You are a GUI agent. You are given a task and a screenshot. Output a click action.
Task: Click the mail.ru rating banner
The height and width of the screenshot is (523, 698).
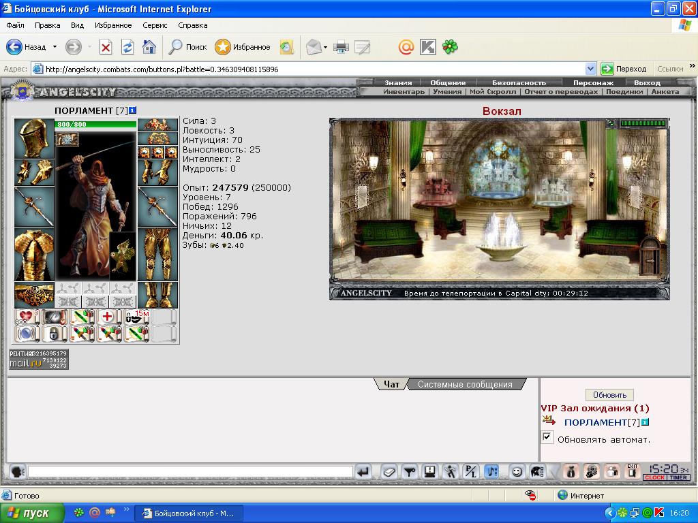coord(39,360)
